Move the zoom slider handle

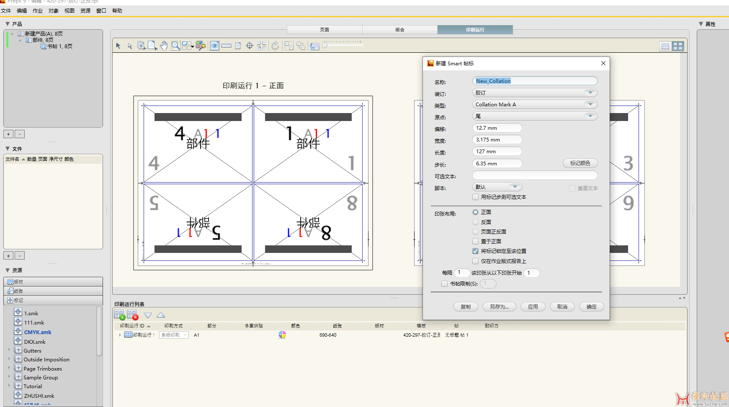[x=325, y=45]
